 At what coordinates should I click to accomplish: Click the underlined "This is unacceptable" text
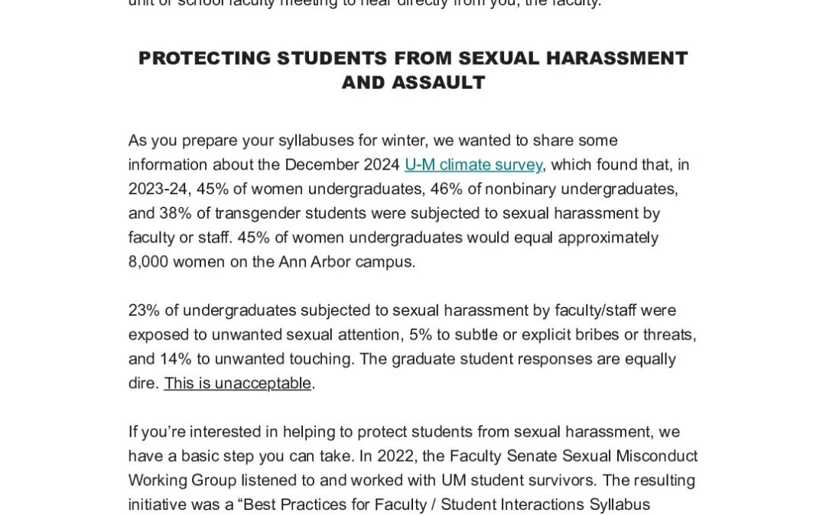pyautogui.click(x=237, y=383)
